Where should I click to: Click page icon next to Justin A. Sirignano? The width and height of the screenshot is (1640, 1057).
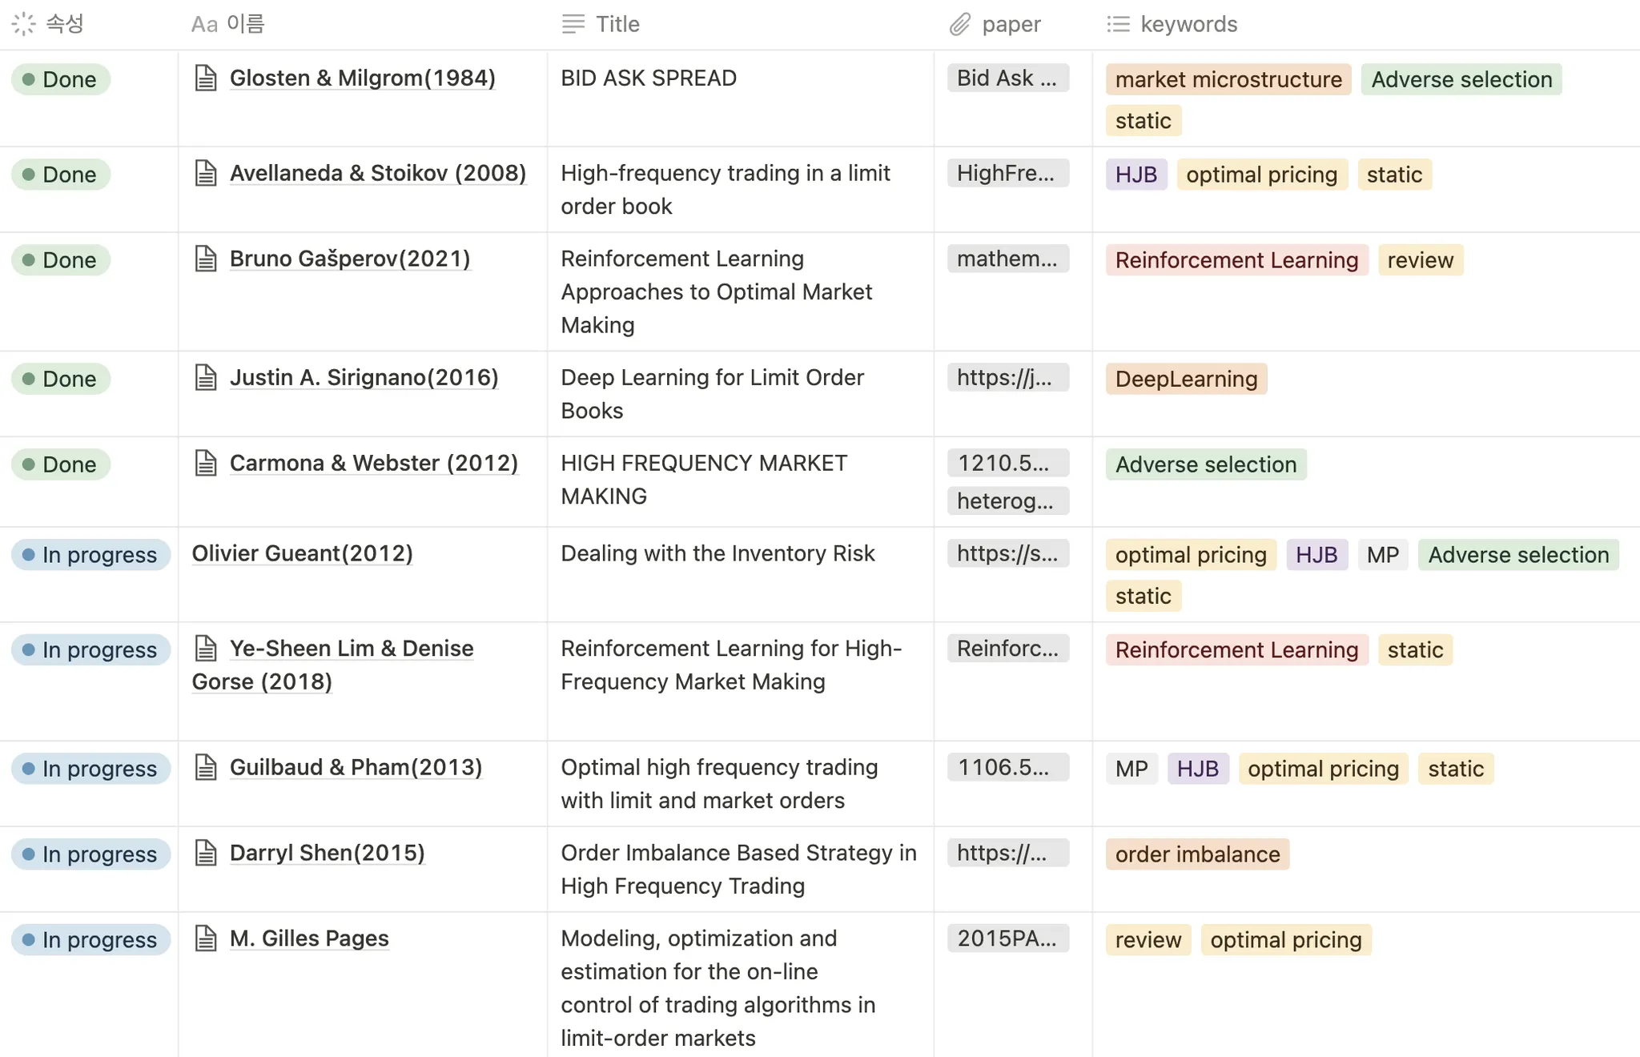[x=206, y=377]
